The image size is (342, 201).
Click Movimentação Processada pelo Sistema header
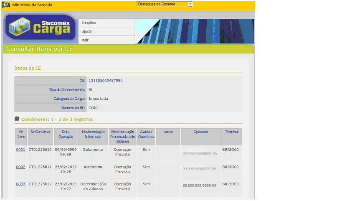point(123,137)
